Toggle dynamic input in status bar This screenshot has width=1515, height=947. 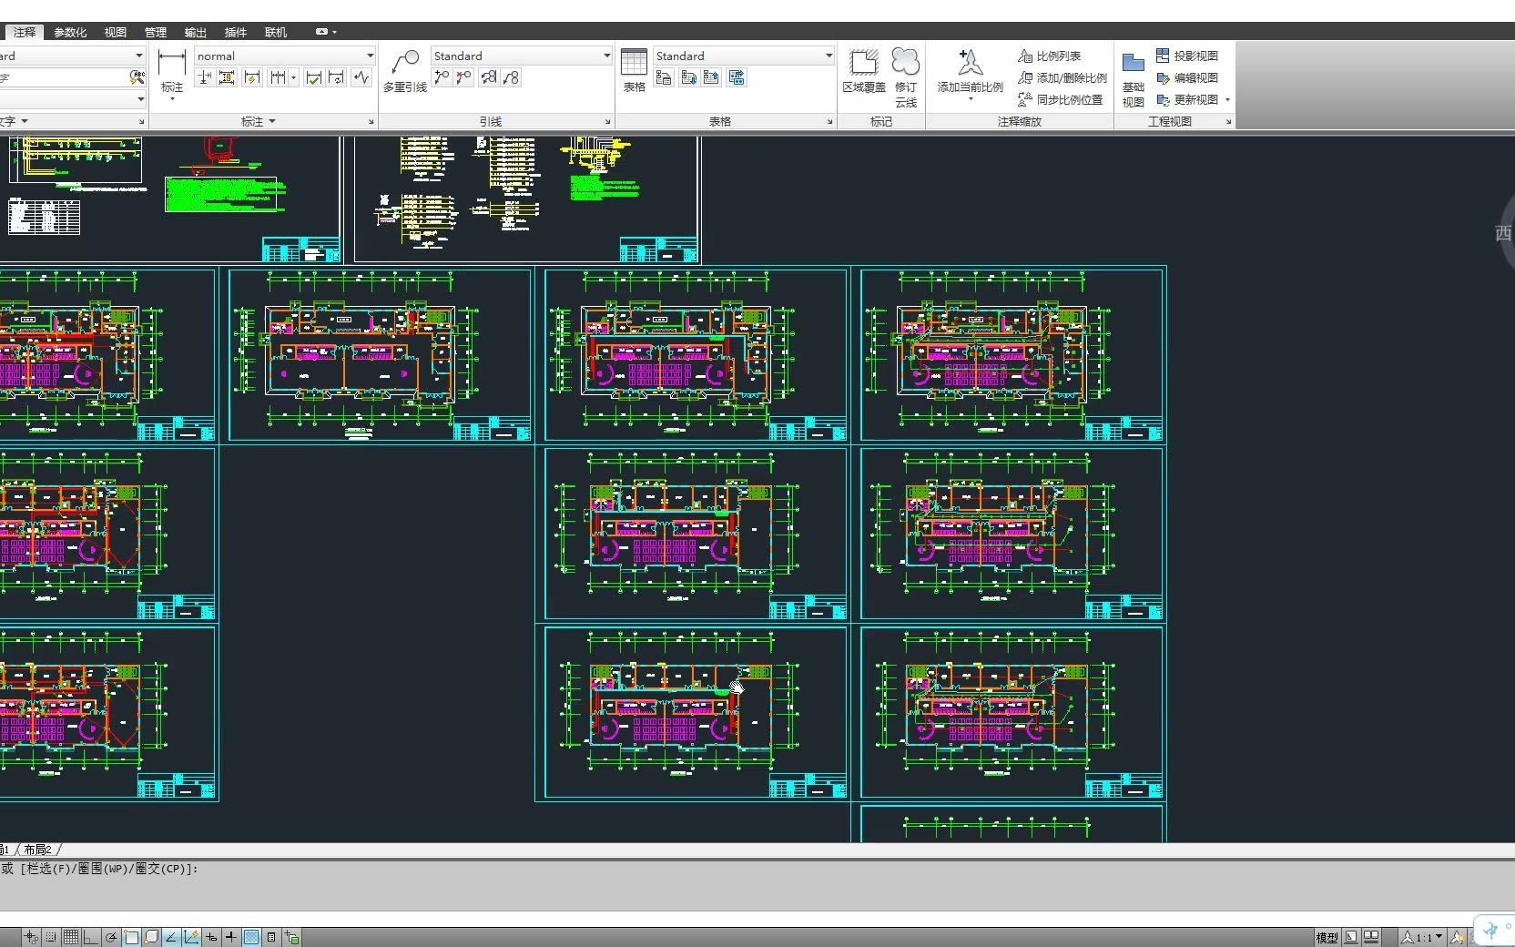tap(211, 937)
